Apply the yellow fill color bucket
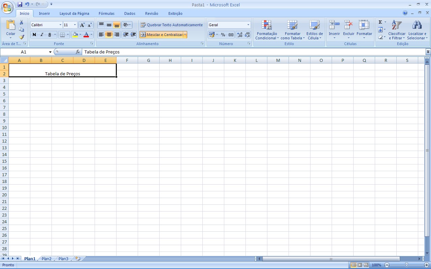This screenshot has height=269, width=431. tap(75, 35)
